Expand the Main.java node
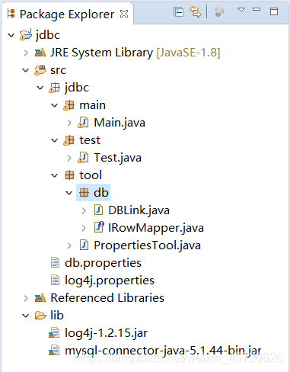 (x=69, y=123)
